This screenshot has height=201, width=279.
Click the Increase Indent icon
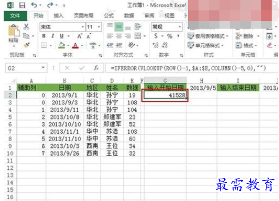click(119, 45)
